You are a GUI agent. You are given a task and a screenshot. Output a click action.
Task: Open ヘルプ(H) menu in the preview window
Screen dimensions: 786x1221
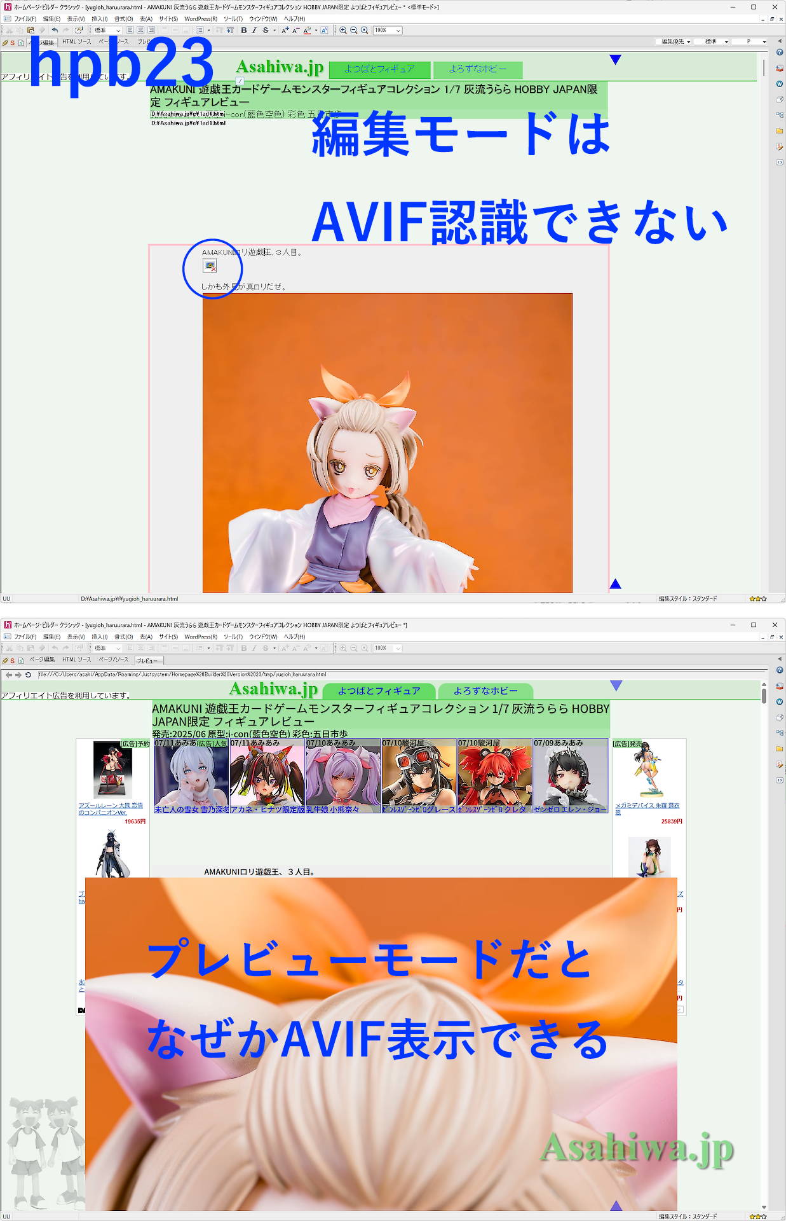(295, 637)
